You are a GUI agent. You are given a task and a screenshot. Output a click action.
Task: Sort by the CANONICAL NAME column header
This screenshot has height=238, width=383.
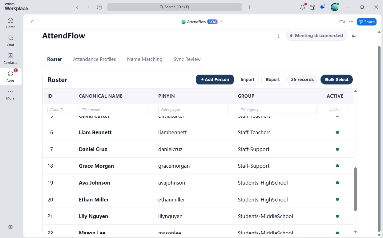coord(101,96)
